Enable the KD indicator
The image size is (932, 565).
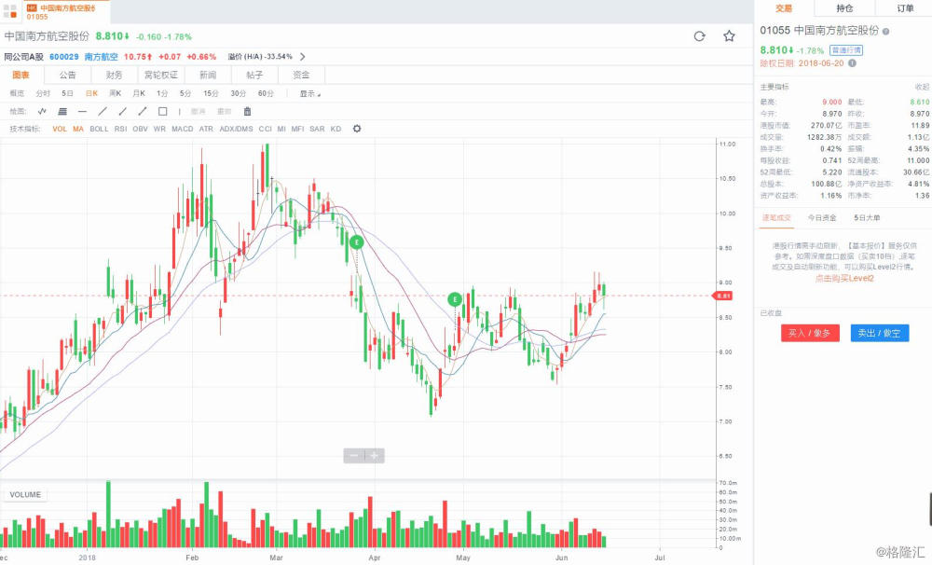tap(336, 129)
